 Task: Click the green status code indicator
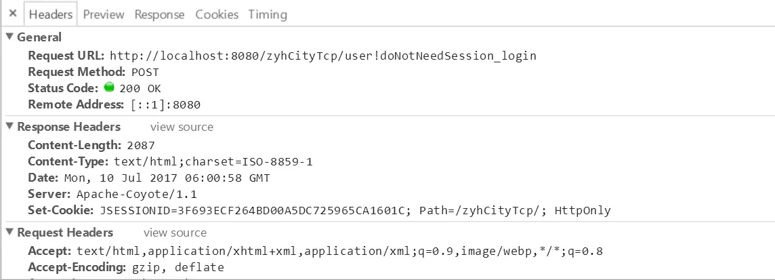[x=110, y=87]
